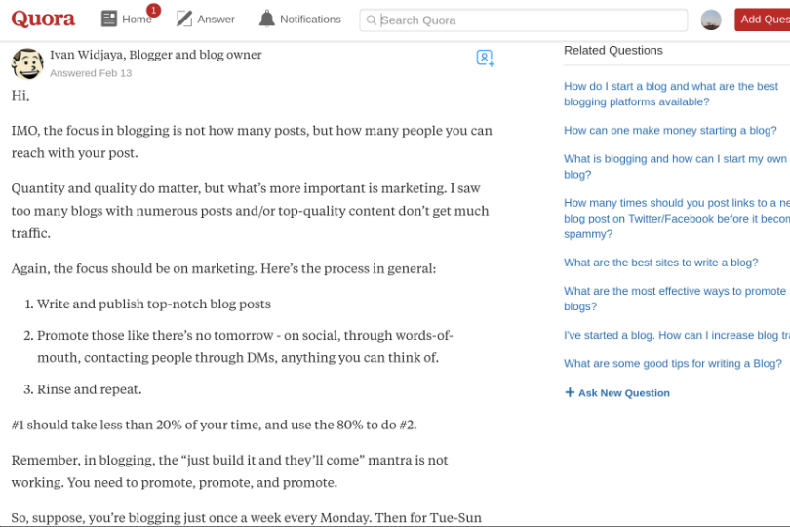790x527 pixels.
Task: Open the profile avatar in the header
Action: tap(711, 20)
